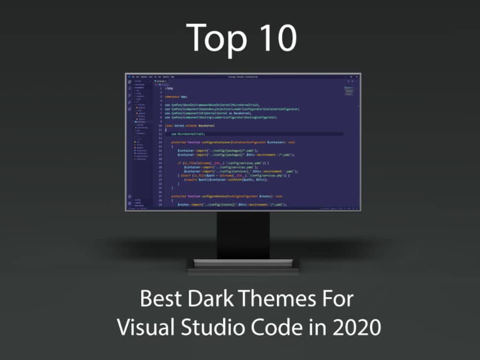Open Run and Debug view icon

[130, 102]
